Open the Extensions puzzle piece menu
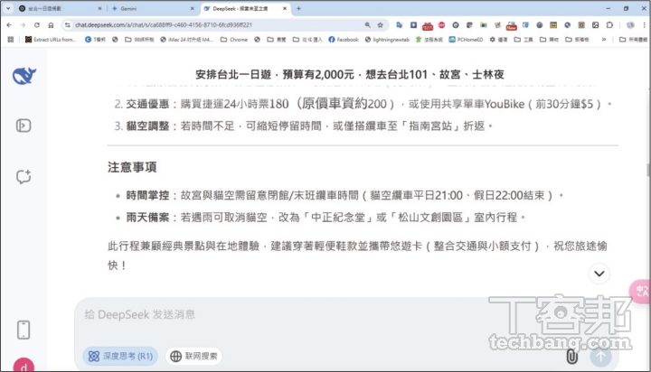Viewport: 651px width, 372px height. click(609, 25)
